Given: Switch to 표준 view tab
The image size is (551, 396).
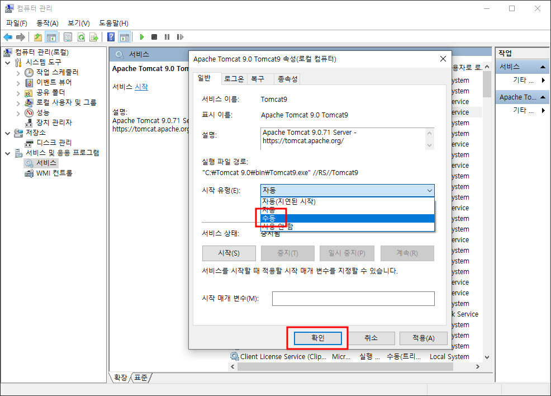Looking at the screenshot, I should (x=141, y=378).
